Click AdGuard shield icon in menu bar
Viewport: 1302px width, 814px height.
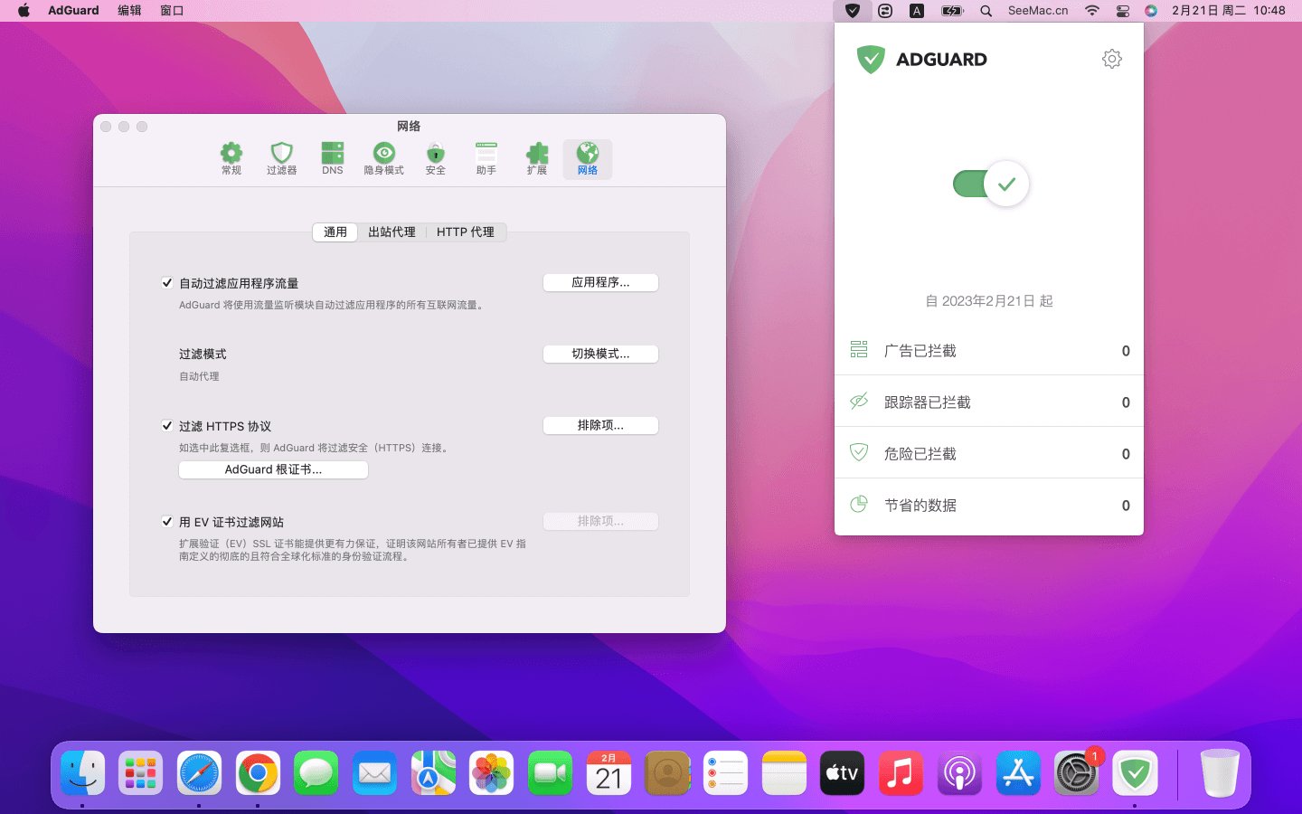coord(852,11)
